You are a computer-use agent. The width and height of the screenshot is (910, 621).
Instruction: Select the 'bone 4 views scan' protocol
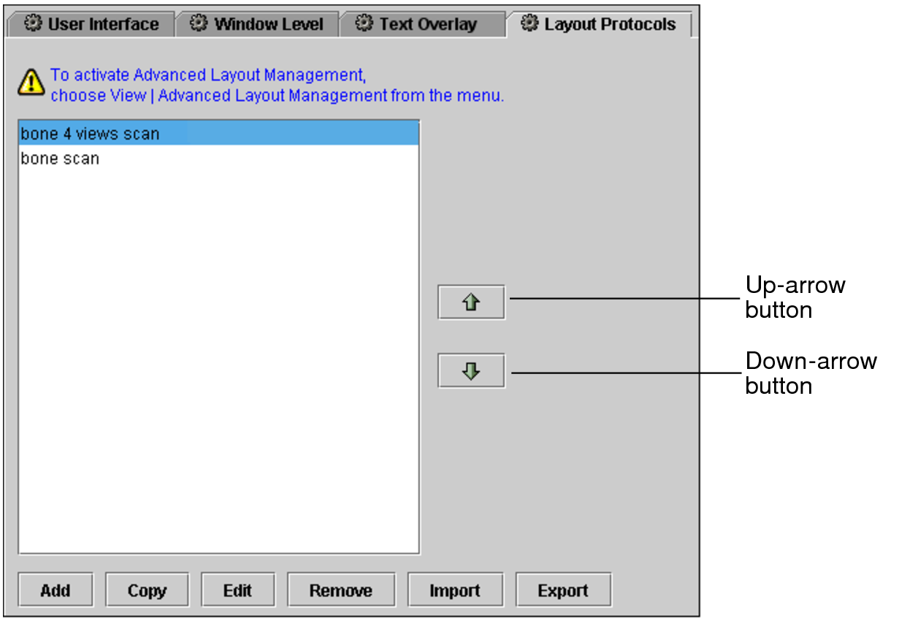(x=90, y=134)
